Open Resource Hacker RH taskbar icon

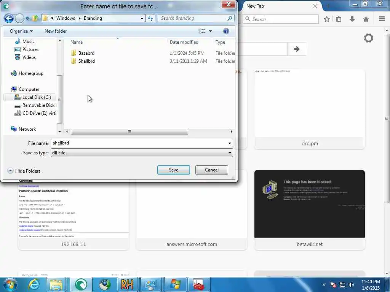pyautogui.click(x=127, y=285)
